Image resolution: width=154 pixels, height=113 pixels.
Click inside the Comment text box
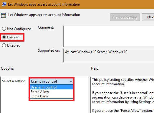point(109,36)
